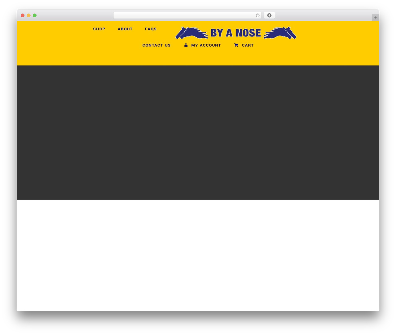The height and width of the screenshot is (335, 396).
Task: Minimize the window with yellow button
Action: (x=29, y=15)
